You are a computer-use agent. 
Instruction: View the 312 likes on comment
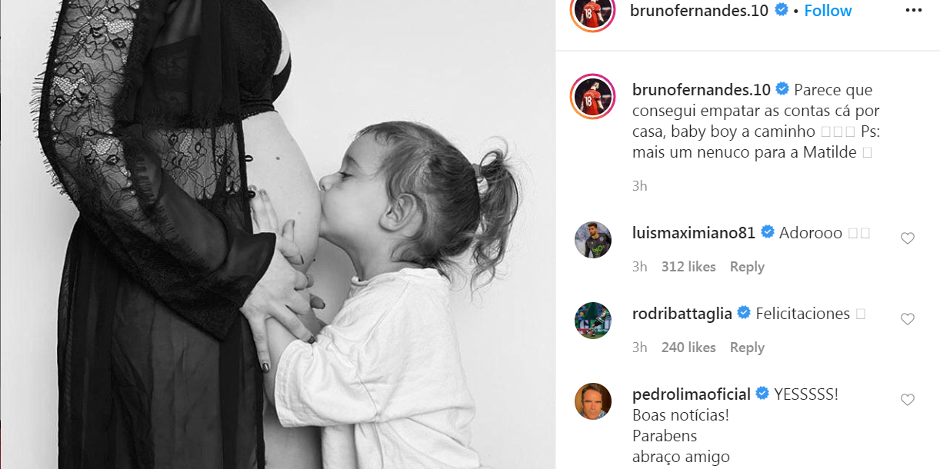(688, 267)
